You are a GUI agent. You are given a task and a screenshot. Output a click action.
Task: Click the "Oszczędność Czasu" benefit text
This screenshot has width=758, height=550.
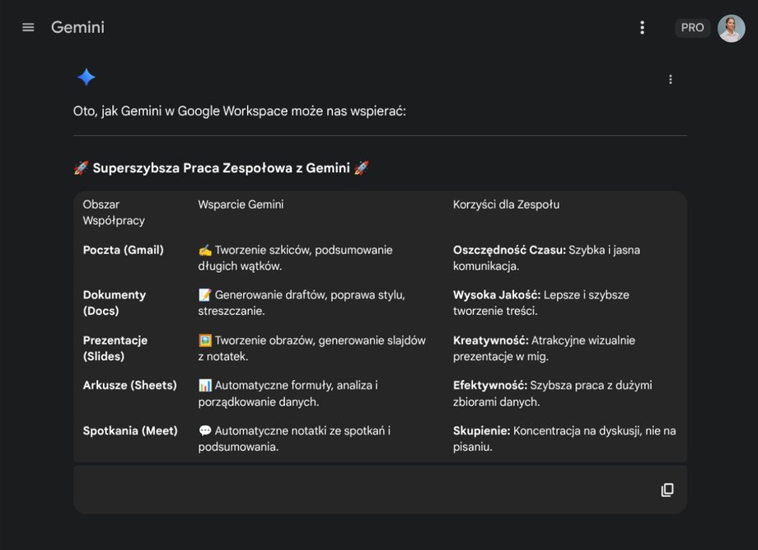pos(509,250)
